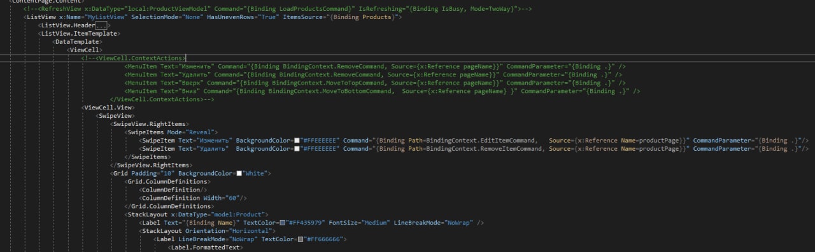This screenshot has height=252, width=815.
Task: Click "RemoveItemCommand" in the SwipeItem binding
Action: pyautogui.click(x=511, y=148)
